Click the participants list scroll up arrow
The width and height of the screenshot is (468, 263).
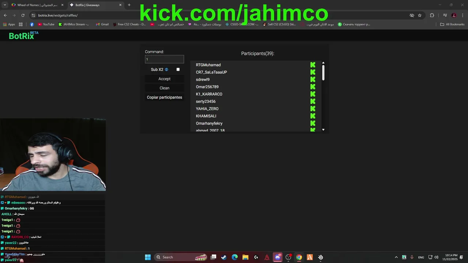323,63
